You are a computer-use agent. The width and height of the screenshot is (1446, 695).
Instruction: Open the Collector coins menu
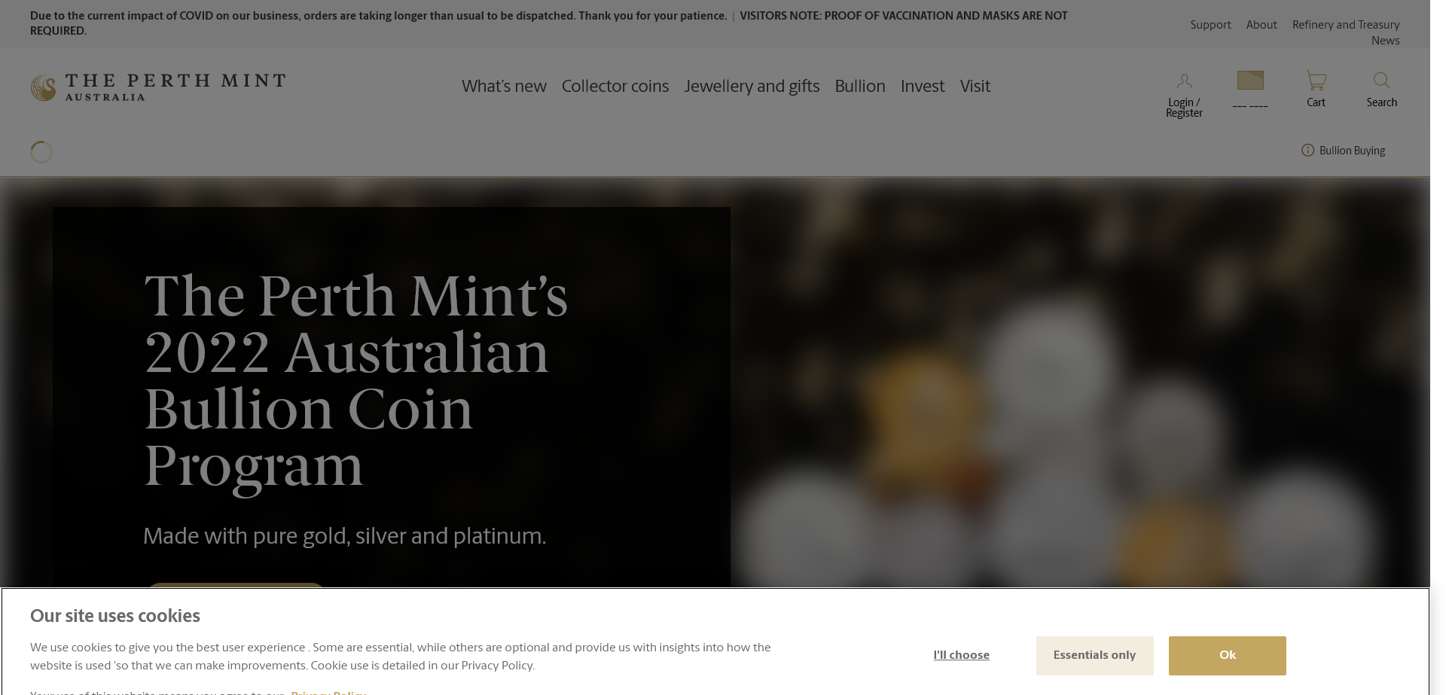[615, 87]
